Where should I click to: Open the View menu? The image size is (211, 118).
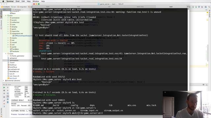[29, 1]
